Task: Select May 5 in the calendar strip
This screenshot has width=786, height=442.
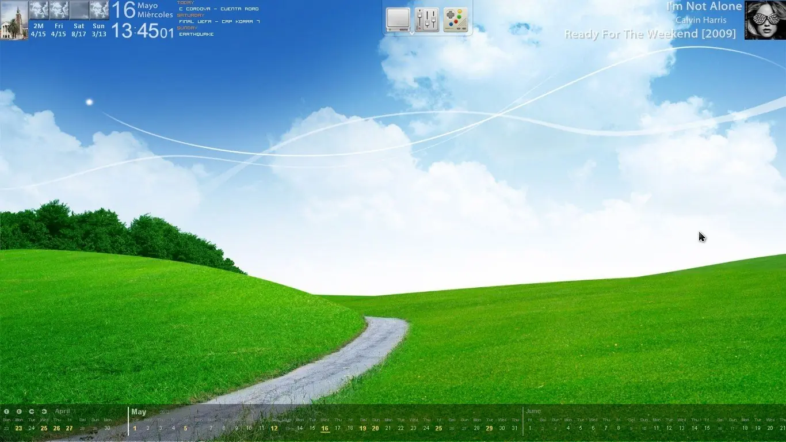Action: click(185, 428)
